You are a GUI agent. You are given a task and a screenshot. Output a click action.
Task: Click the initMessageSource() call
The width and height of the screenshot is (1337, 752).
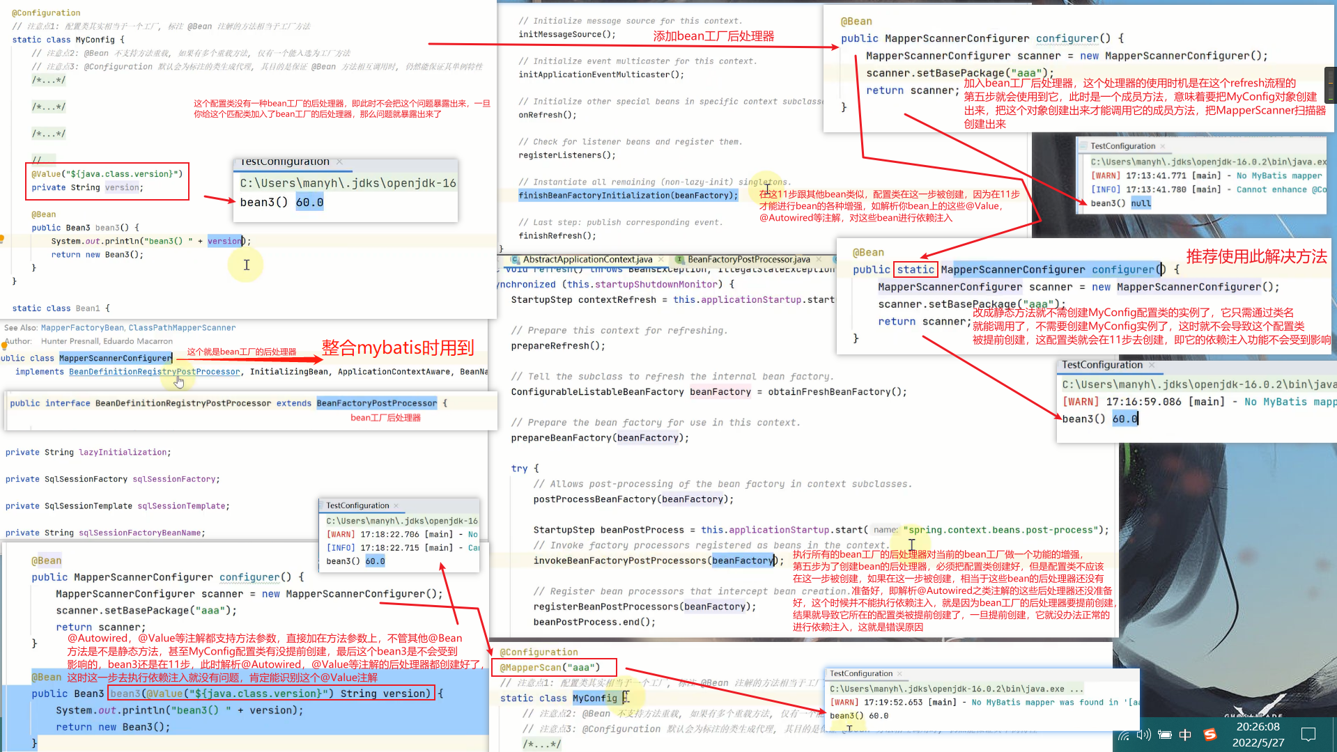[567, 35]
